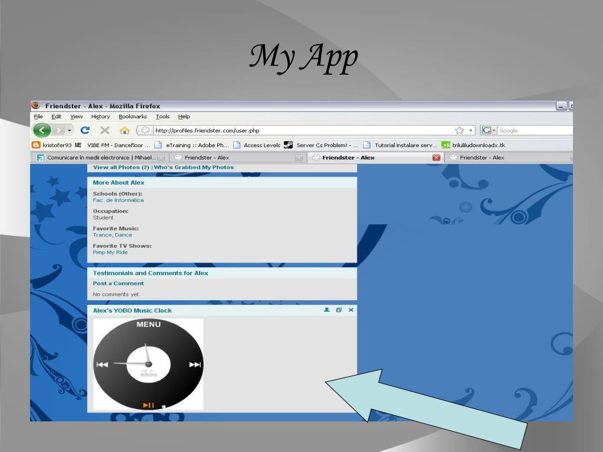The width and height of the screenshot is (603, 452).
Task: Click the Post a Comment link
Action: (x=118, y=283)
